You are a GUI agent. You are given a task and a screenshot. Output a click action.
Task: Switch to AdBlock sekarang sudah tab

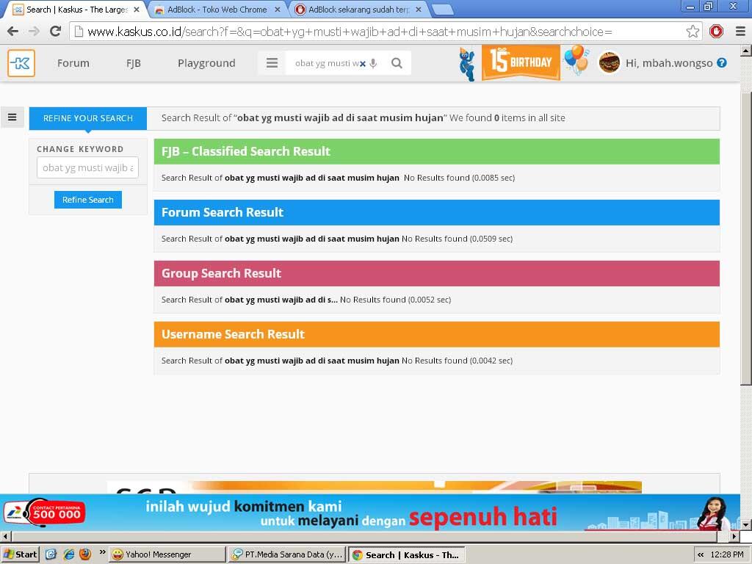(x=358, y=10)
